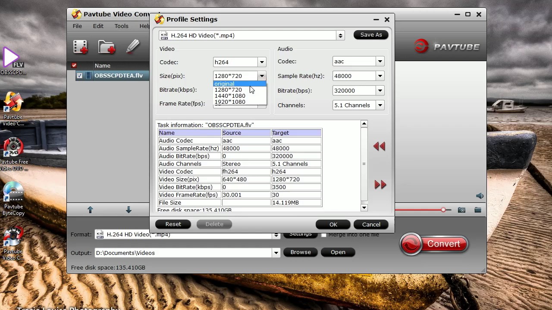Click the Pavtube Video Converter title icon
This screenshot has width=552, height=310.
tap(76, 14)
